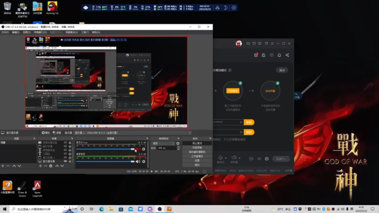379x213 pixels.
Task: Click speaker 扬声器 icon in Douyu bottom bar
Action: [234, 158]
